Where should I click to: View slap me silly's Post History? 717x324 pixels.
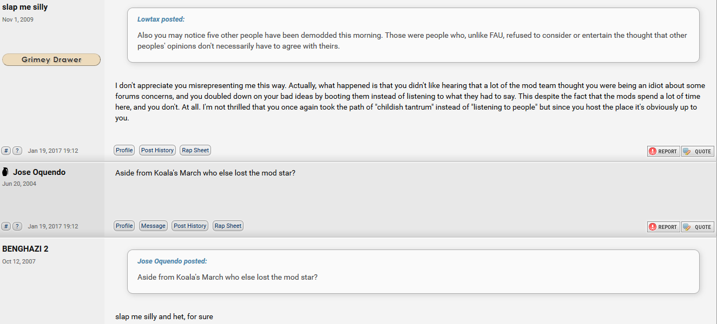tap(157, 150)
